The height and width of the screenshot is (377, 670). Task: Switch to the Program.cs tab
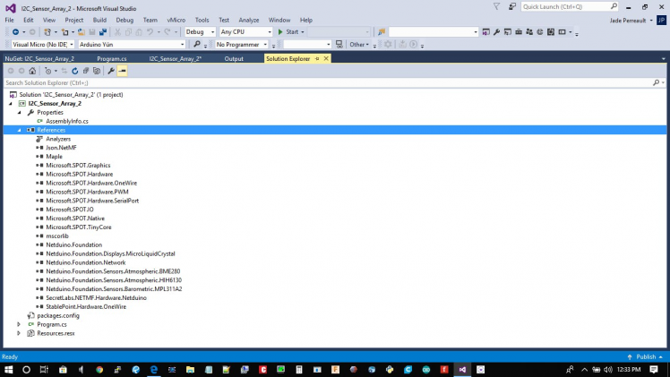(x=112, y=59)
